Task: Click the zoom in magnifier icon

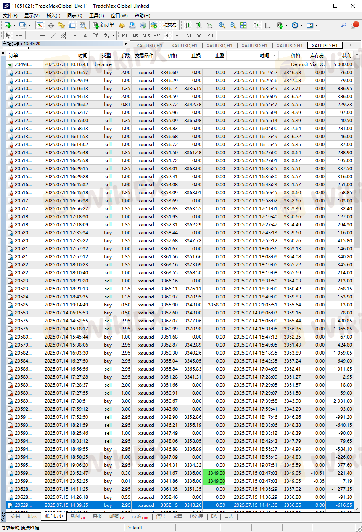Action: click(x=222, y=25)
